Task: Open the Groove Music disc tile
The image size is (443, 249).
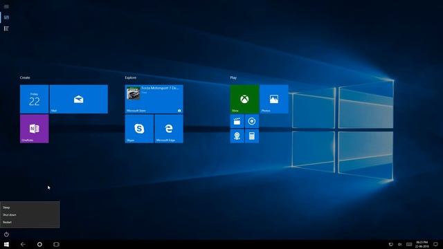Action: pos(252,122)
